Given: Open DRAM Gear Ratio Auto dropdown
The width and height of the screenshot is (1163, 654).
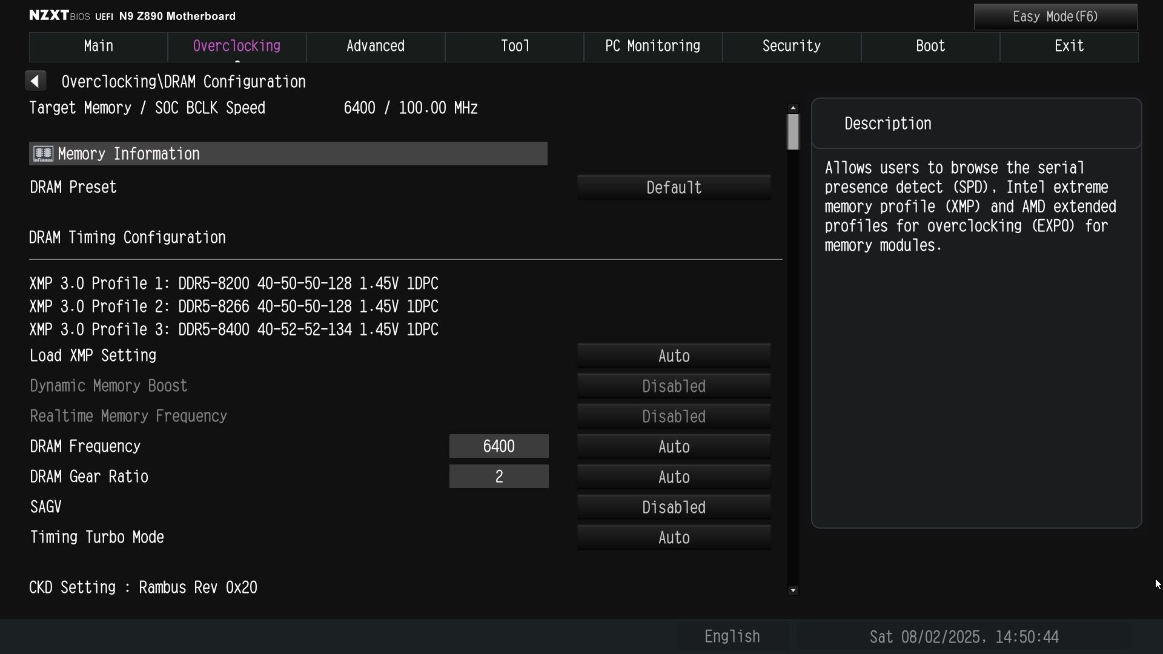Looking at the screenshot, I should pyautogui.click(x=674, y=477).
